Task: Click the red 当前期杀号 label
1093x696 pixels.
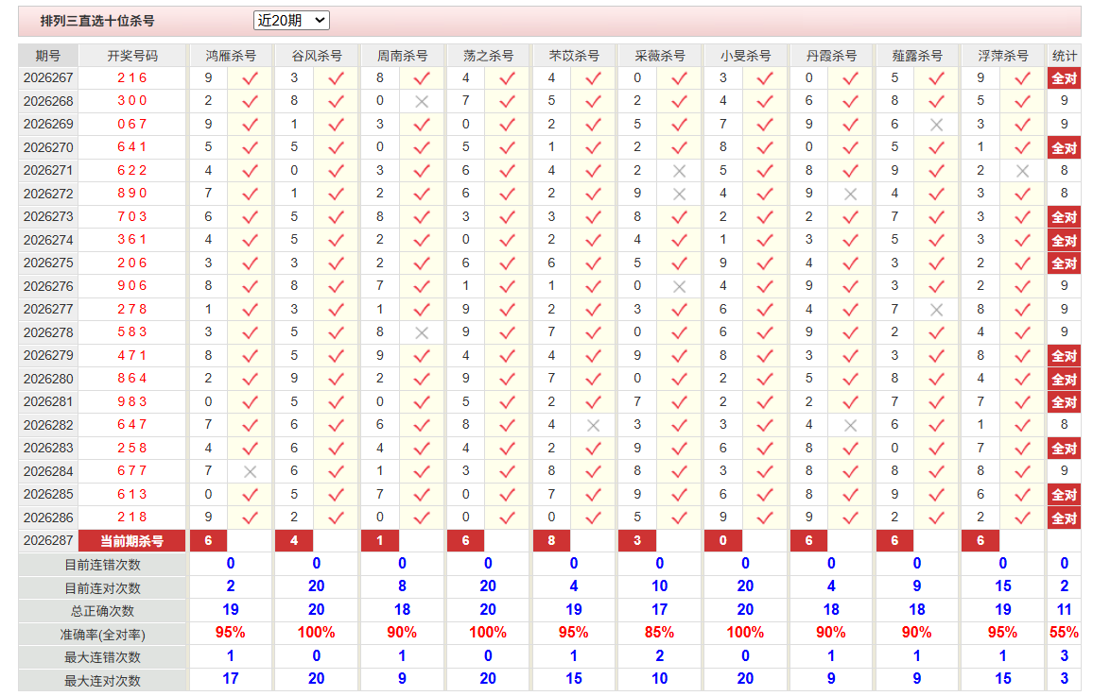Action: coord(131,541)
